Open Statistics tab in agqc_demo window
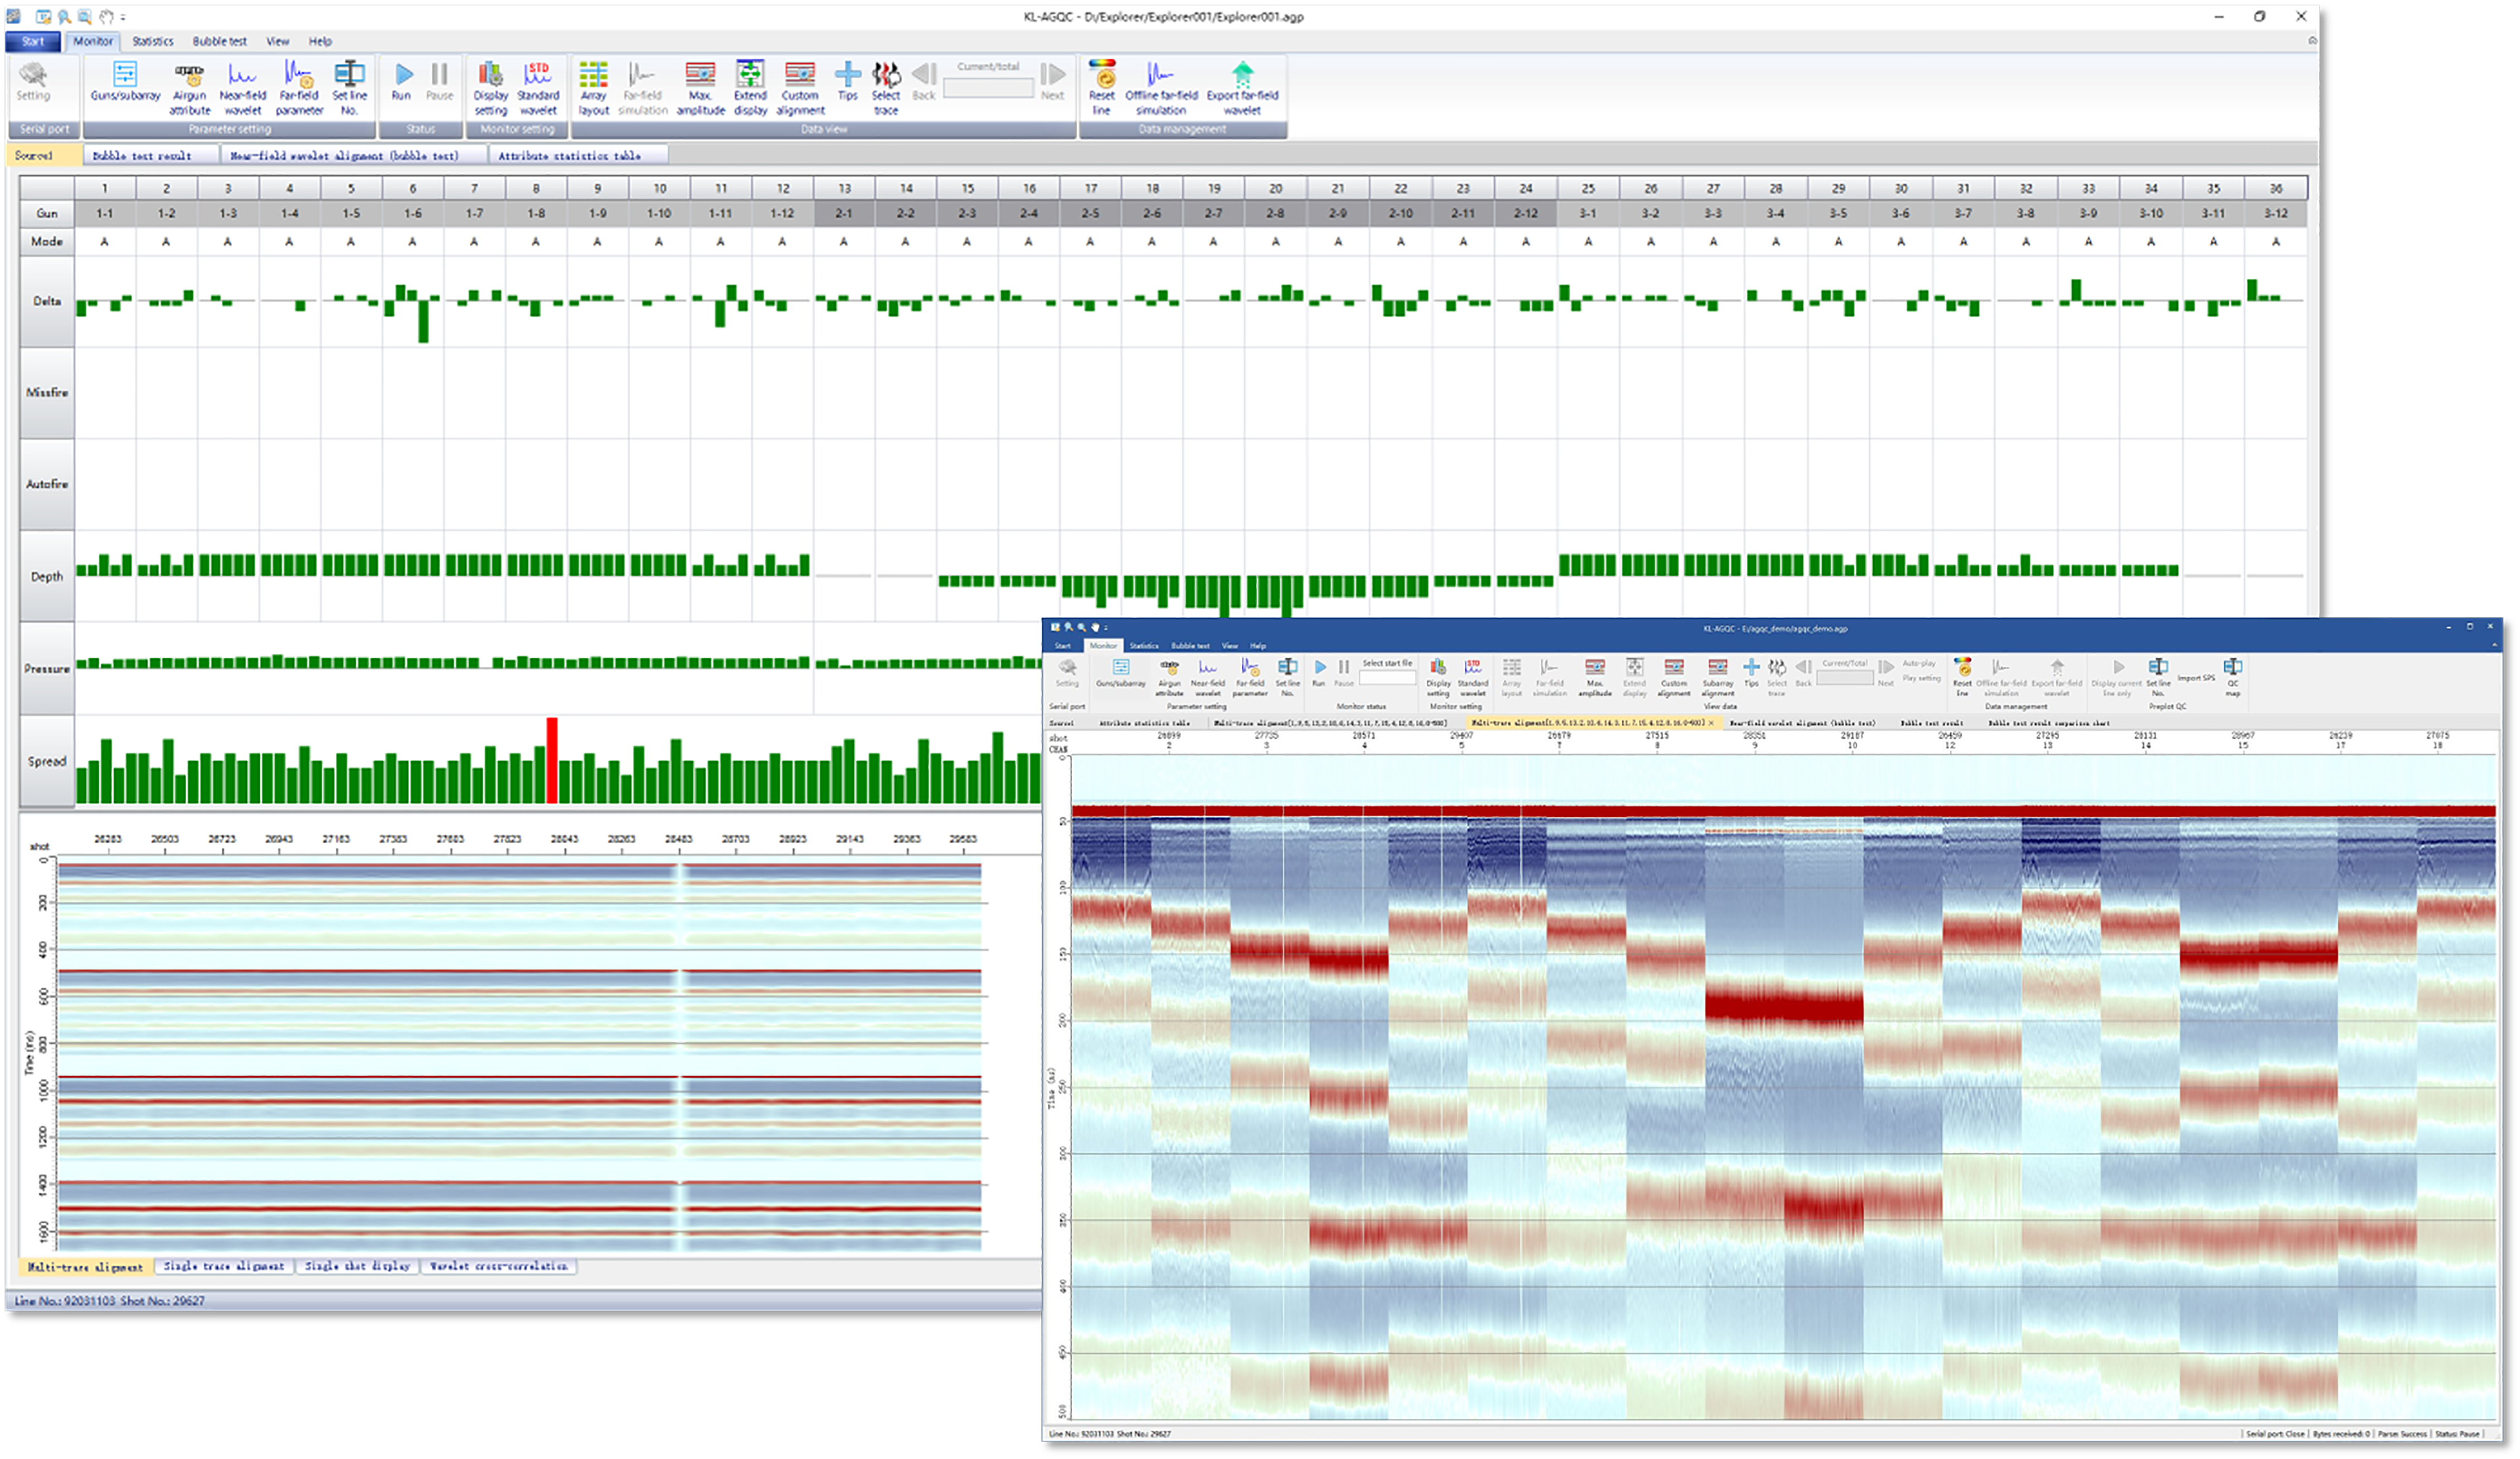Screen dimensions: 2520x1459 (1144, 646)
